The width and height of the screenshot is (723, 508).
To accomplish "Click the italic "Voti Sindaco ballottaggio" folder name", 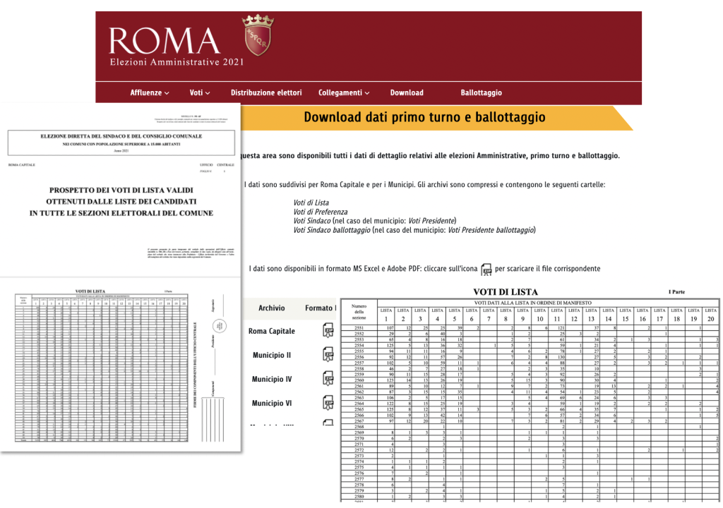I will pos(332,230).
